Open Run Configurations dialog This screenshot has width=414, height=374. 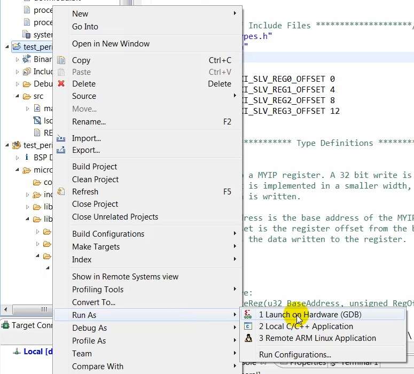point(295,355)
